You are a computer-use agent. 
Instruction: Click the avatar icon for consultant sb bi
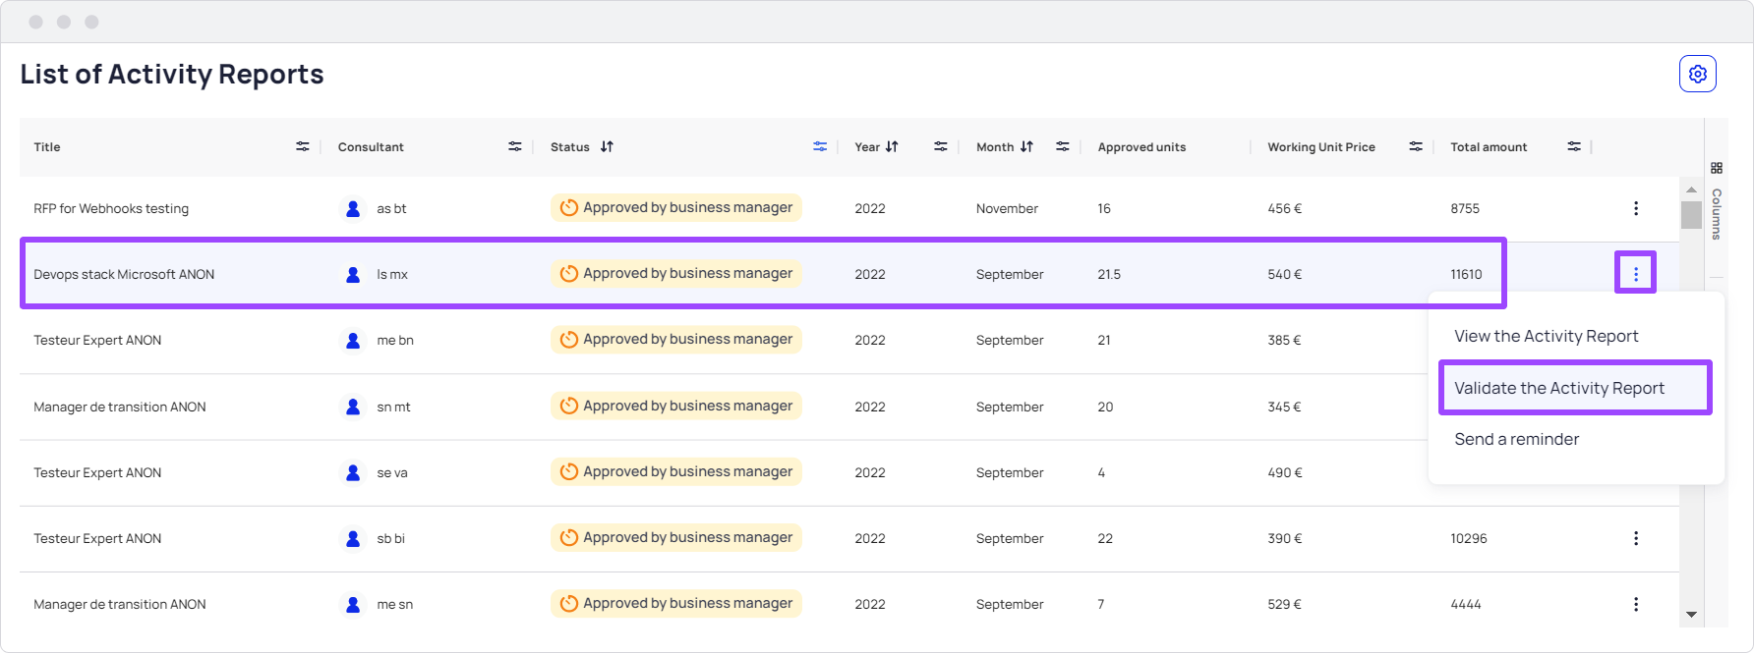353,538
